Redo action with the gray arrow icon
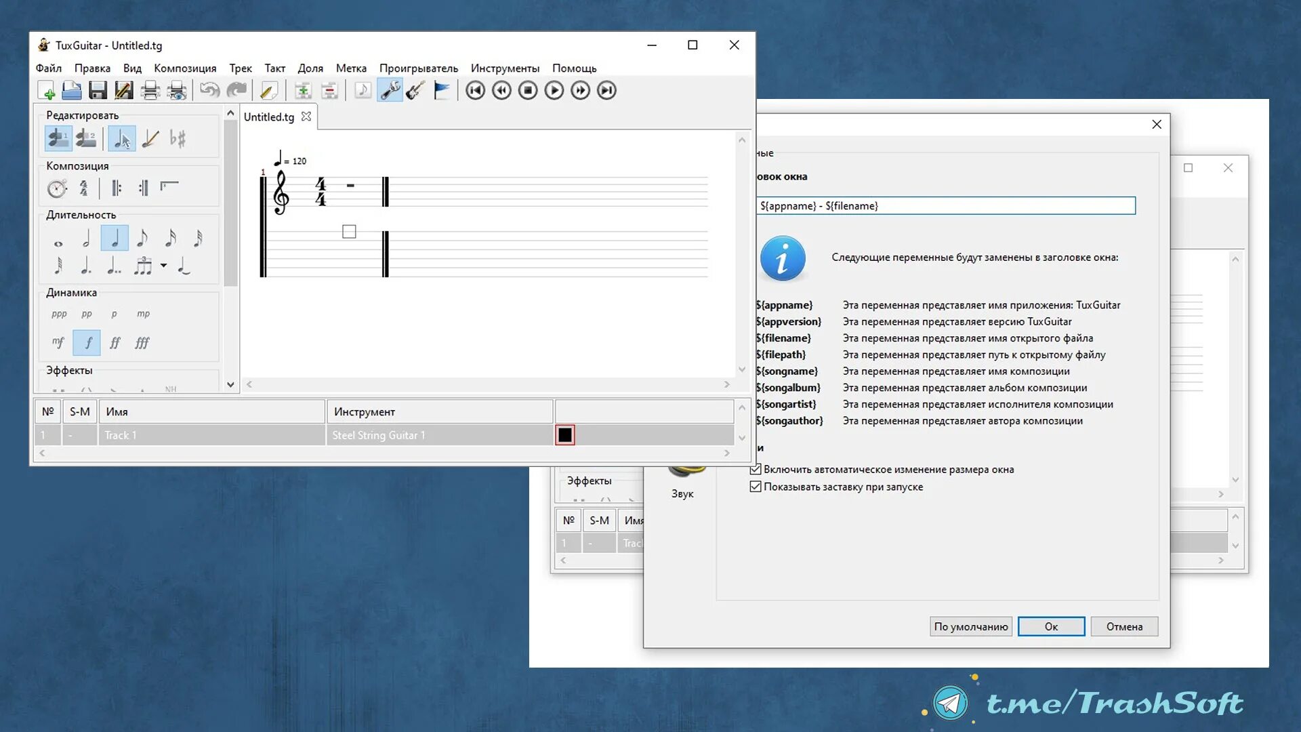Viewport: 1301px width, 732px height. (x=236, y=90)
